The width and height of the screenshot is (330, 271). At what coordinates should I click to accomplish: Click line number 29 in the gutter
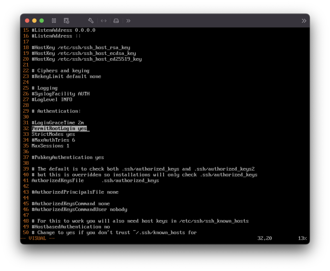(26, 111)
